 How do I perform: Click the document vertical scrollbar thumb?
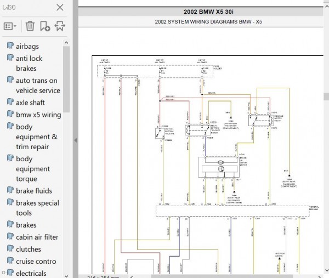point(326,96)
